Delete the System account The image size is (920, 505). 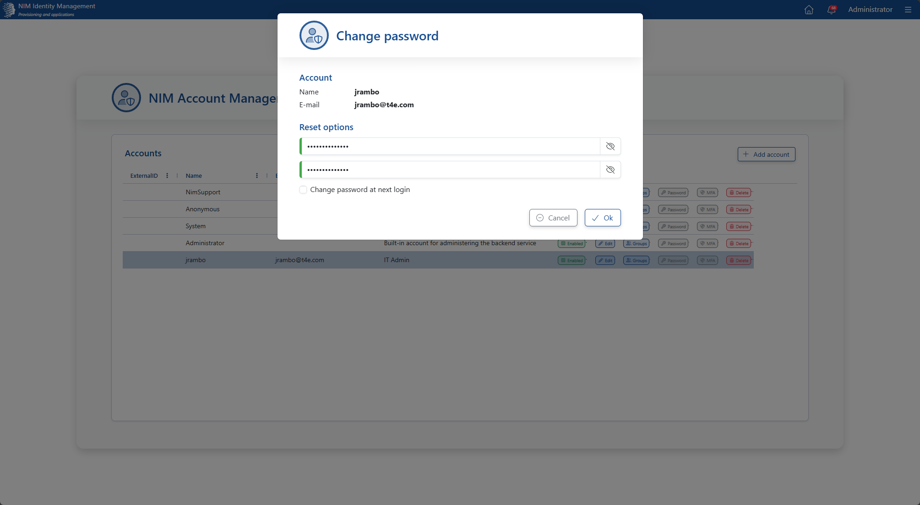(x=739, y=226)
